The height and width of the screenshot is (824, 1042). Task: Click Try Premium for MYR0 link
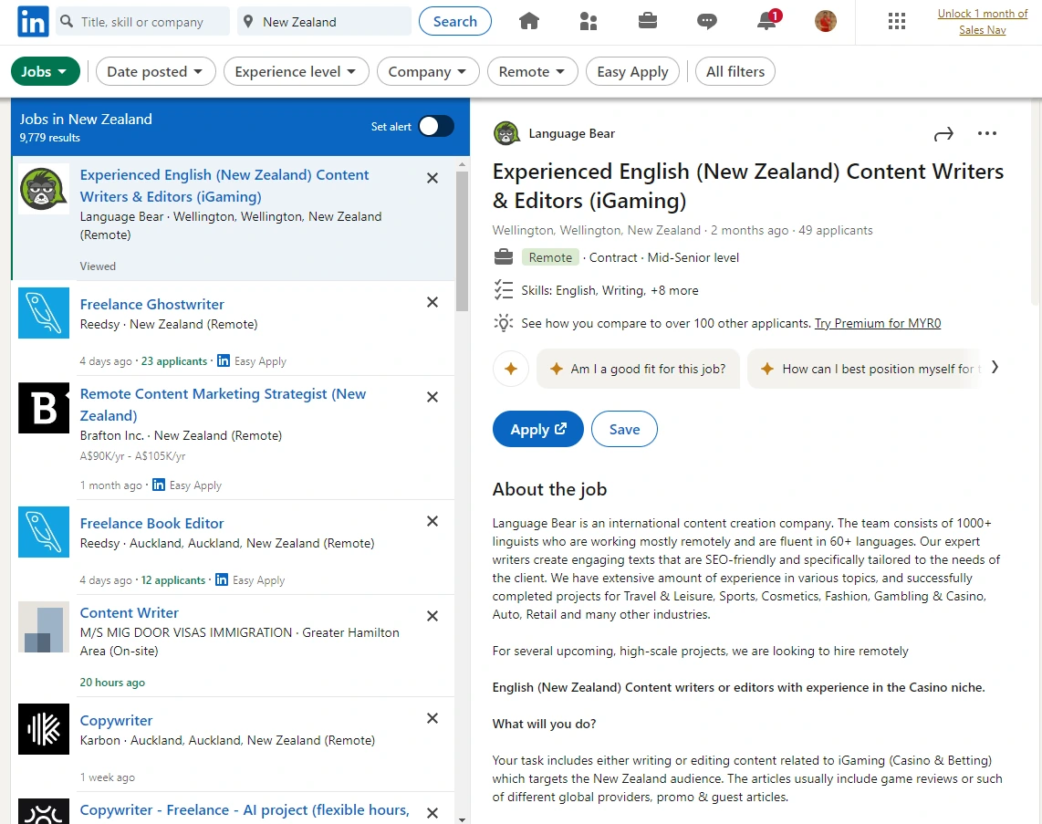877,323
